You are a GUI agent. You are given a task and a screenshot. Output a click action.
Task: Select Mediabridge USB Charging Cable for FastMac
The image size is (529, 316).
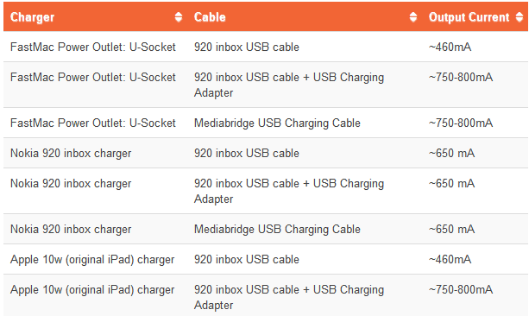pos(277,123)
